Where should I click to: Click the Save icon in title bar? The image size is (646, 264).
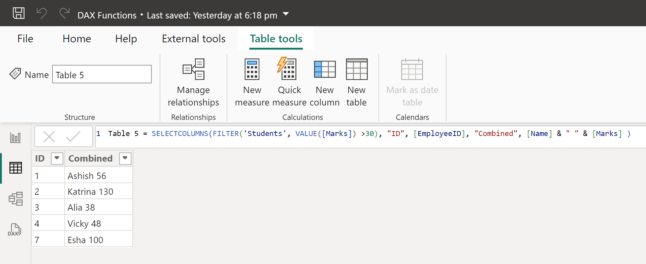click(19, 13)
